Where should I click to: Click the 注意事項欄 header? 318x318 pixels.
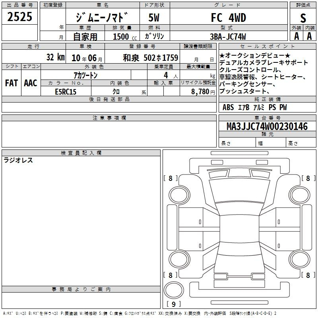click(x=109, y=118)
